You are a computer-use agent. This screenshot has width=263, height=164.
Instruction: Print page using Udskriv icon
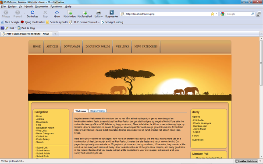(x=99, y=14)
